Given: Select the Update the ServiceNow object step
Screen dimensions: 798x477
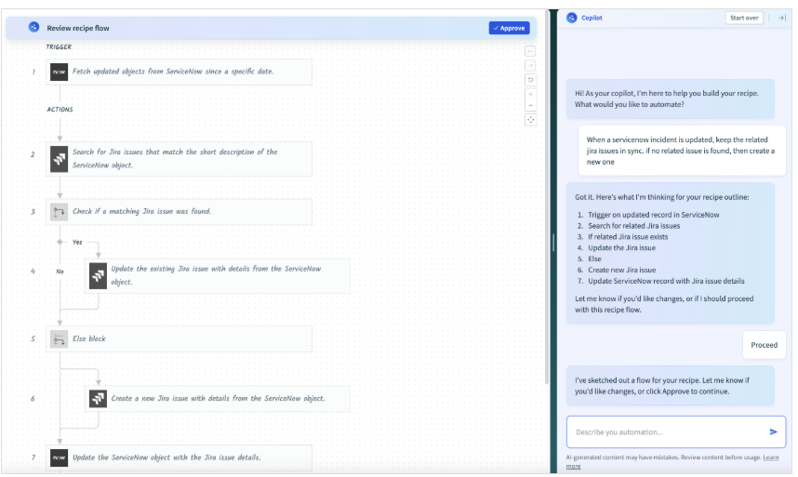Looking at the screenshot, I should 179,457.
